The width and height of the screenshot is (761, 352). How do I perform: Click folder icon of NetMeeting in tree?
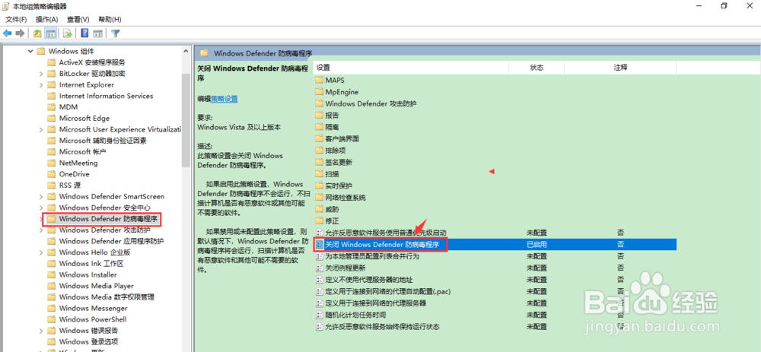[x=52, y=163]
